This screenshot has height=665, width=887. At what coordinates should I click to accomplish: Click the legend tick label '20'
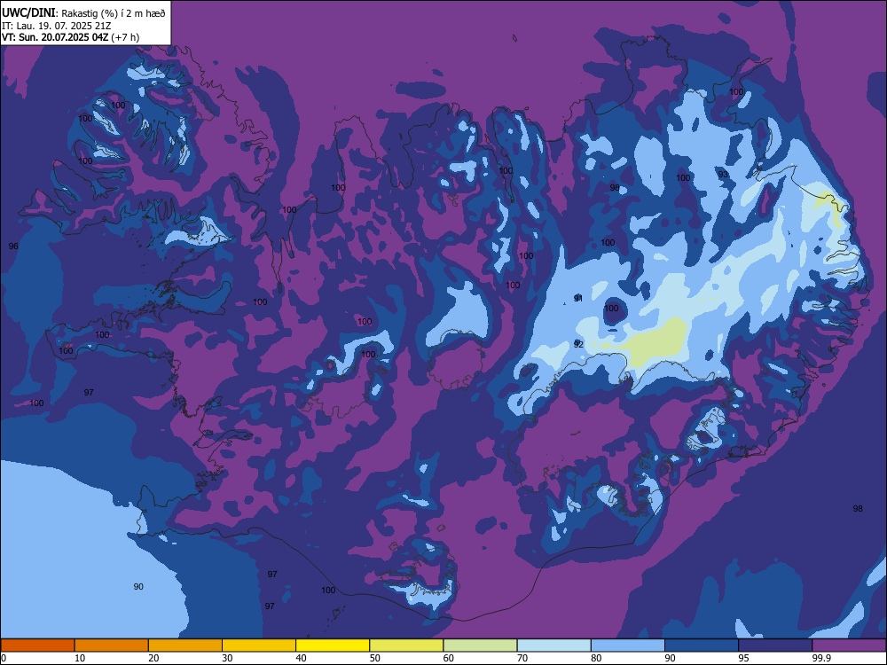tap(153, 658)
